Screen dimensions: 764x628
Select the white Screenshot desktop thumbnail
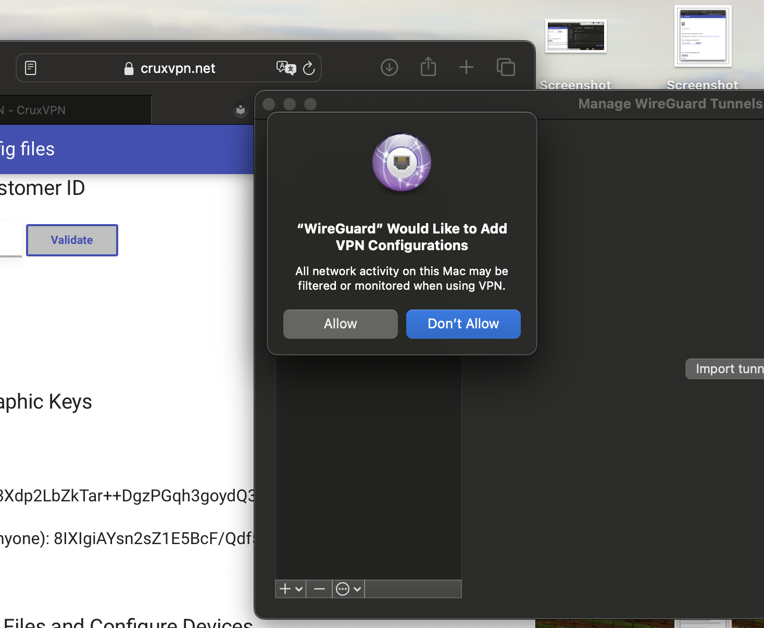[703, 35]
